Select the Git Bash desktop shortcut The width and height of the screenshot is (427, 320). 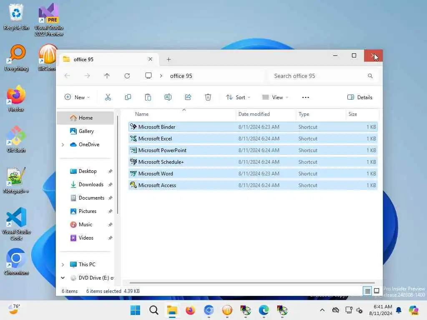pos(16,139)
